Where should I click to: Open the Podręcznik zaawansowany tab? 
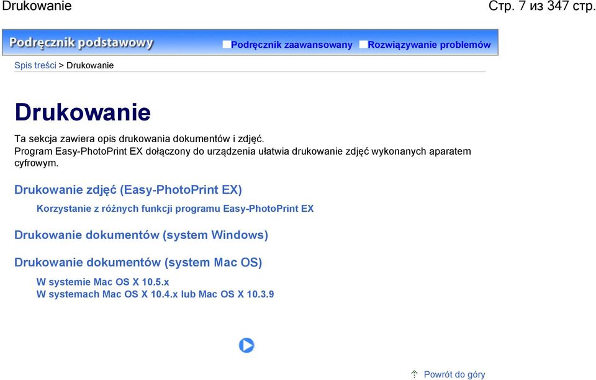coord(292,45)
